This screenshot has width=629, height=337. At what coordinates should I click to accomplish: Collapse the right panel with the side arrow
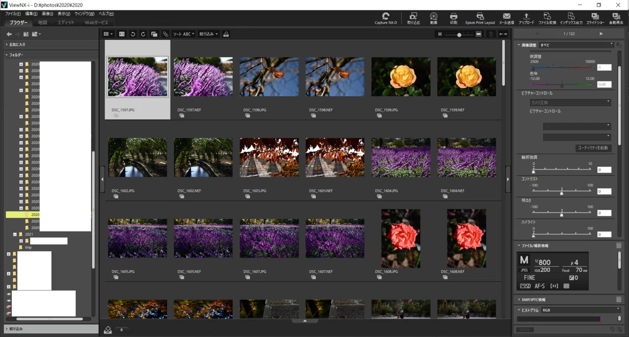508,180
